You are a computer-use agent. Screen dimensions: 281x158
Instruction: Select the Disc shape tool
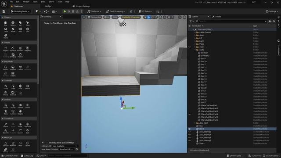pos(27,30)
